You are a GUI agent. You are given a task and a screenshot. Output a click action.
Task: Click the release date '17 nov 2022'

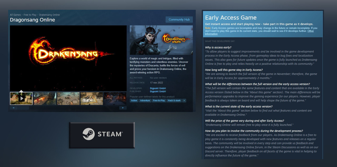156,83
